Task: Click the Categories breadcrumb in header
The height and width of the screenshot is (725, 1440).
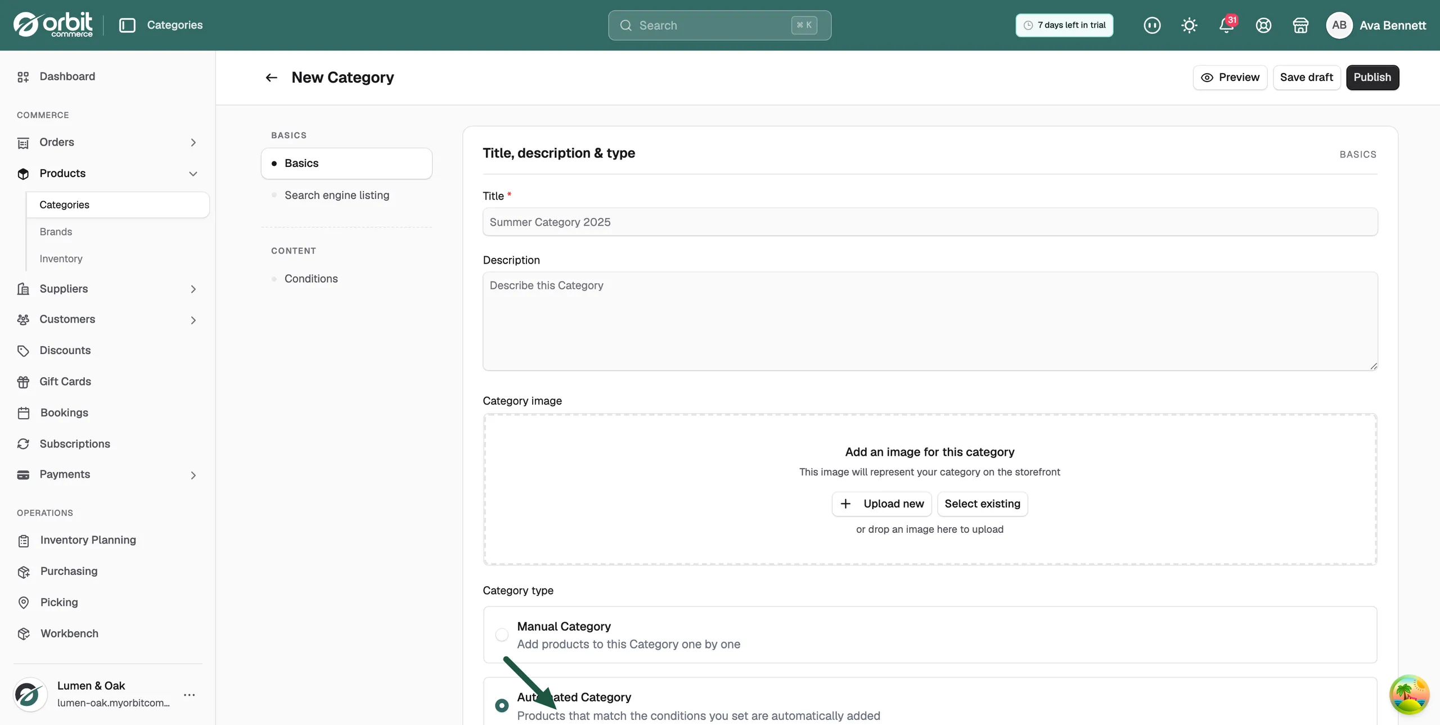Action: (175, 25)
